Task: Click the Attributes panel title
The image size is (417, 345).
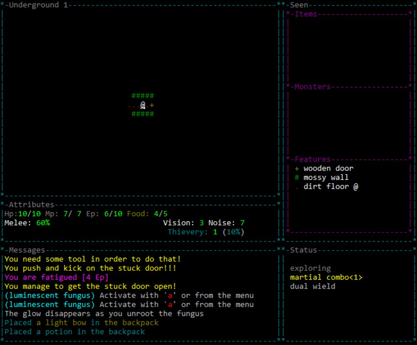Action: (x=31, y=205)
